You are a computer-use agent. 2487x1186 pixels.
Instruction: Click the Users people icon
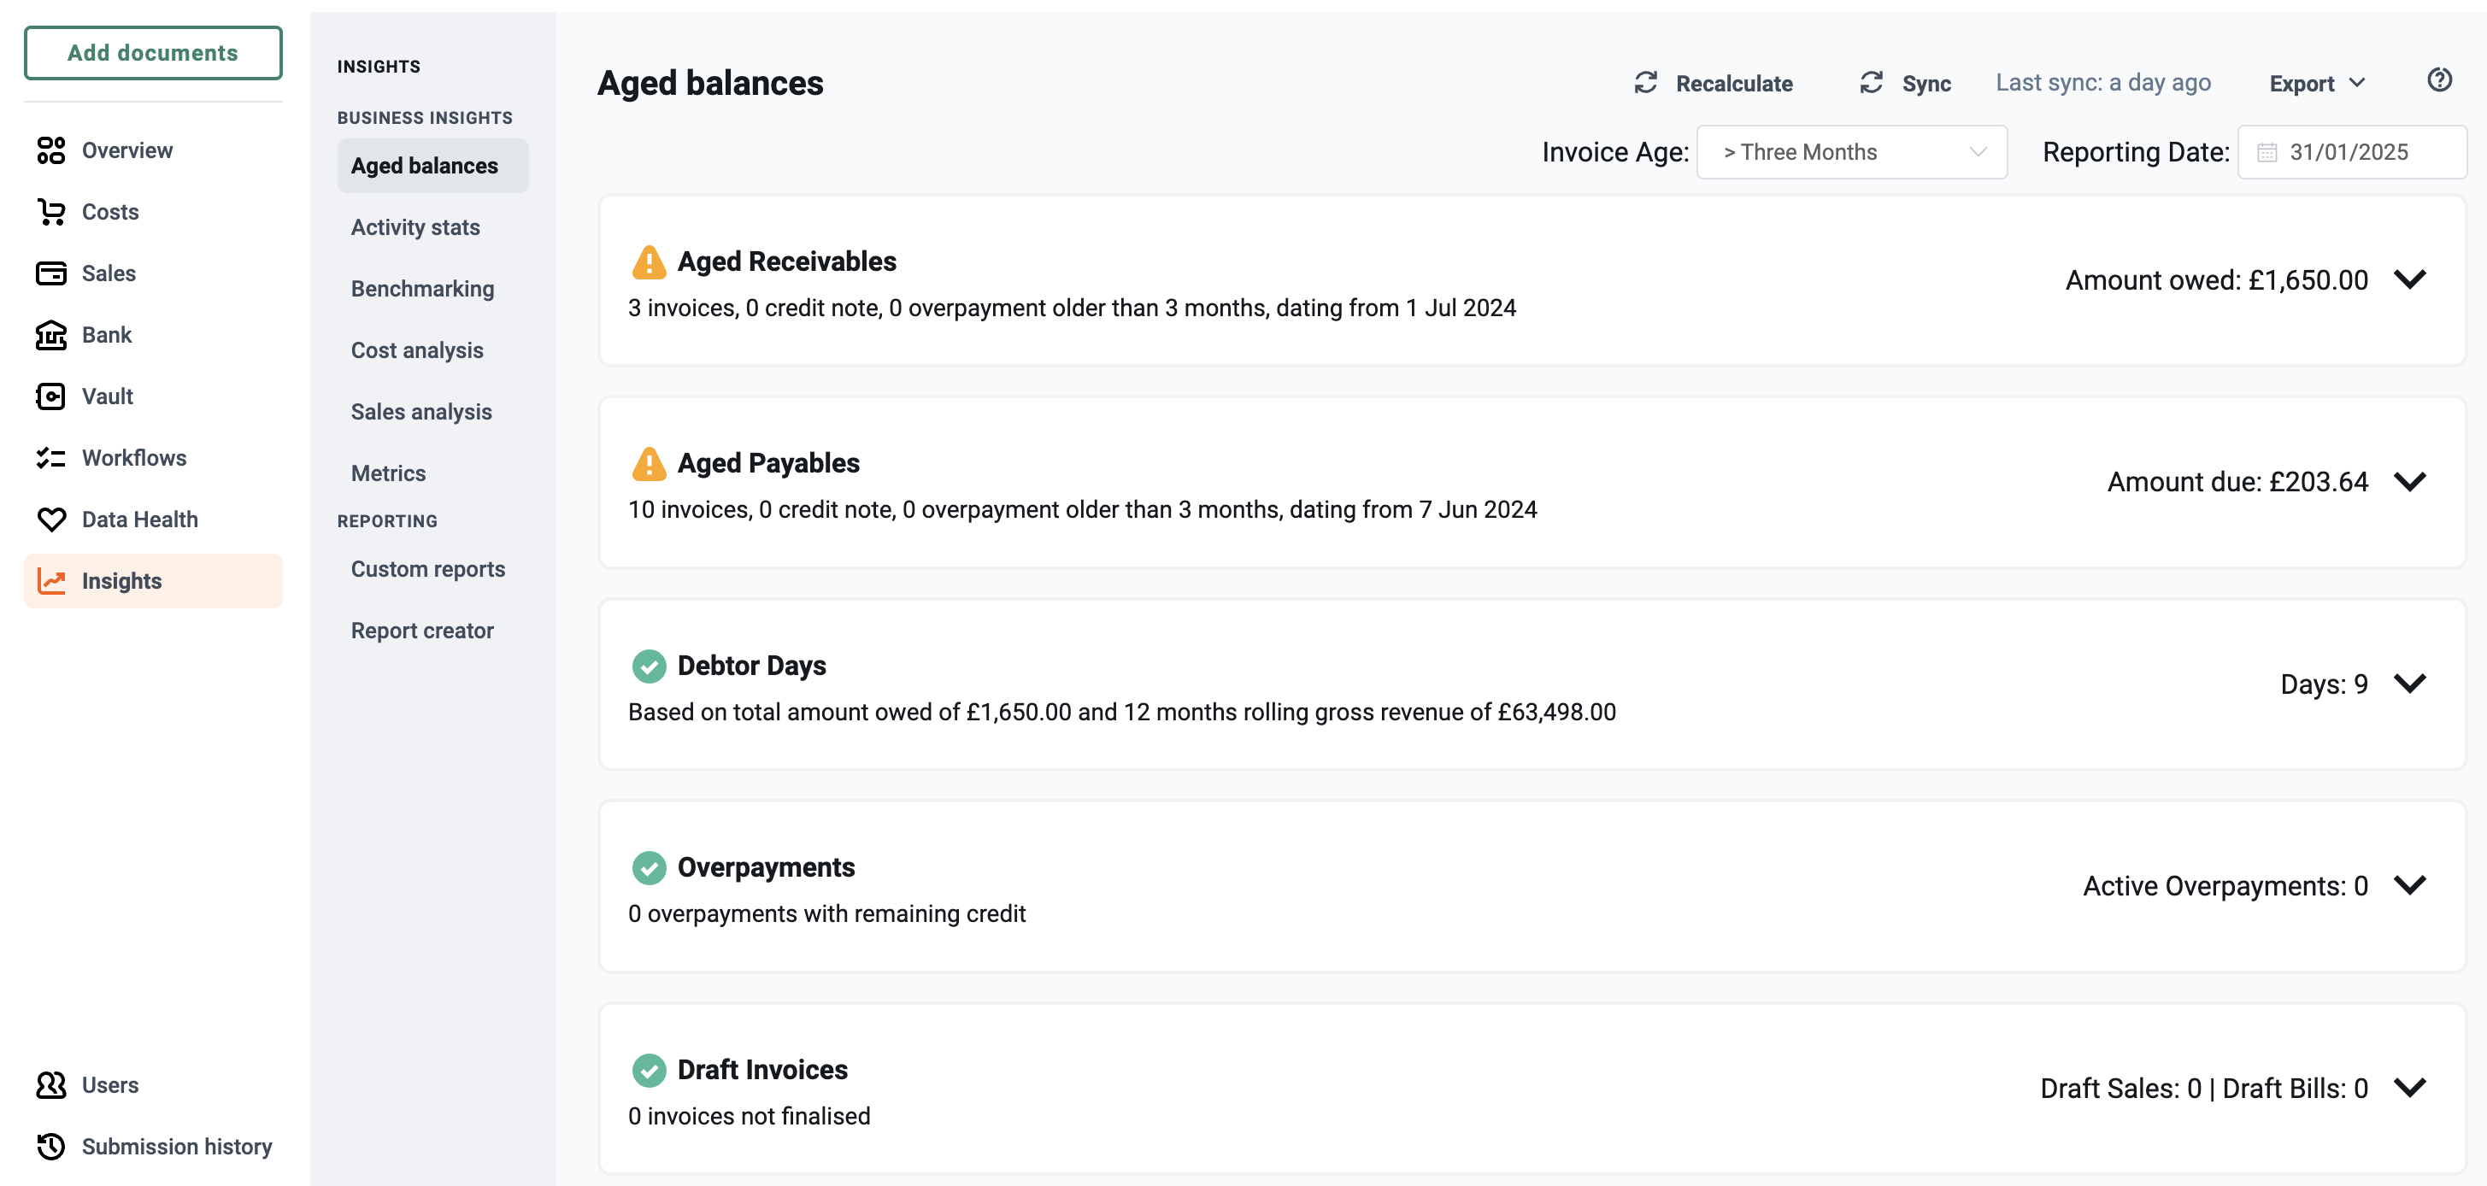tap(51, 1084)
